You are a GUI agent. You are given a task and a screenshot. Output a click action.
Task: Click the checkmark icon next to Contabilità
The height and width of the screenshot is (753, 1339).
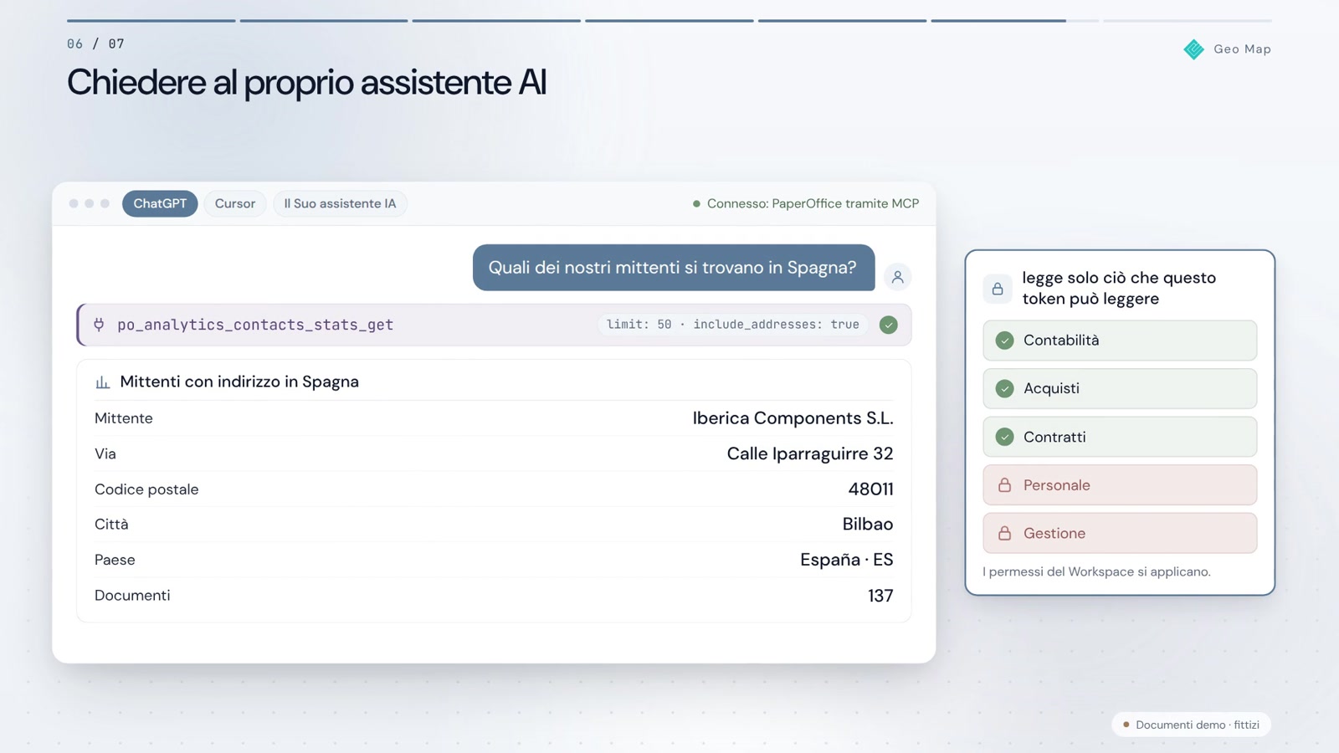pos(1004,341)
